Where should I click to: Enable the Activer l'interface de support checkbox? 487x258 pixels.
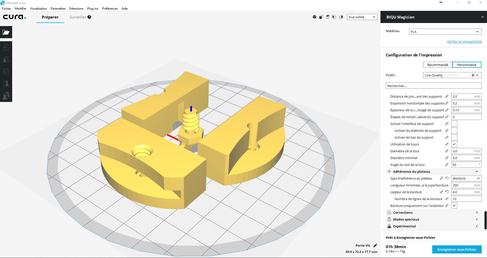[x=454, y=124]
